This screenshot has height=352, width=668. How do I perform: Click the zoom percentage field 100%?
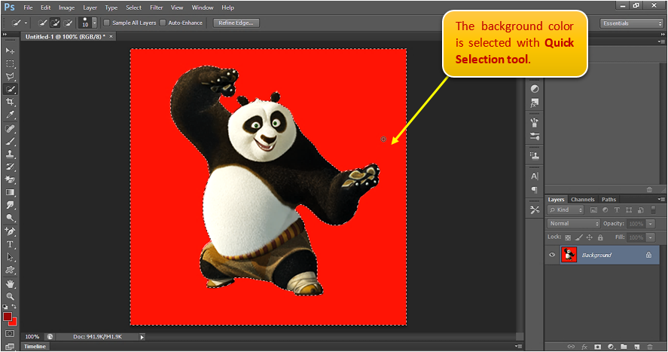[32, 337]
